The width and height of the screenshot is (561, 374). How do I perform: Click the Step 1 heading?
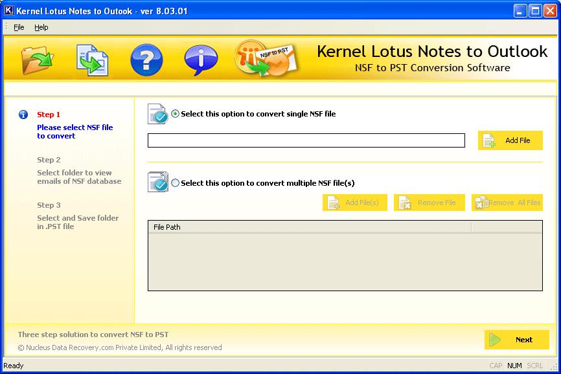pyautogui.click(x=49, y=115)
